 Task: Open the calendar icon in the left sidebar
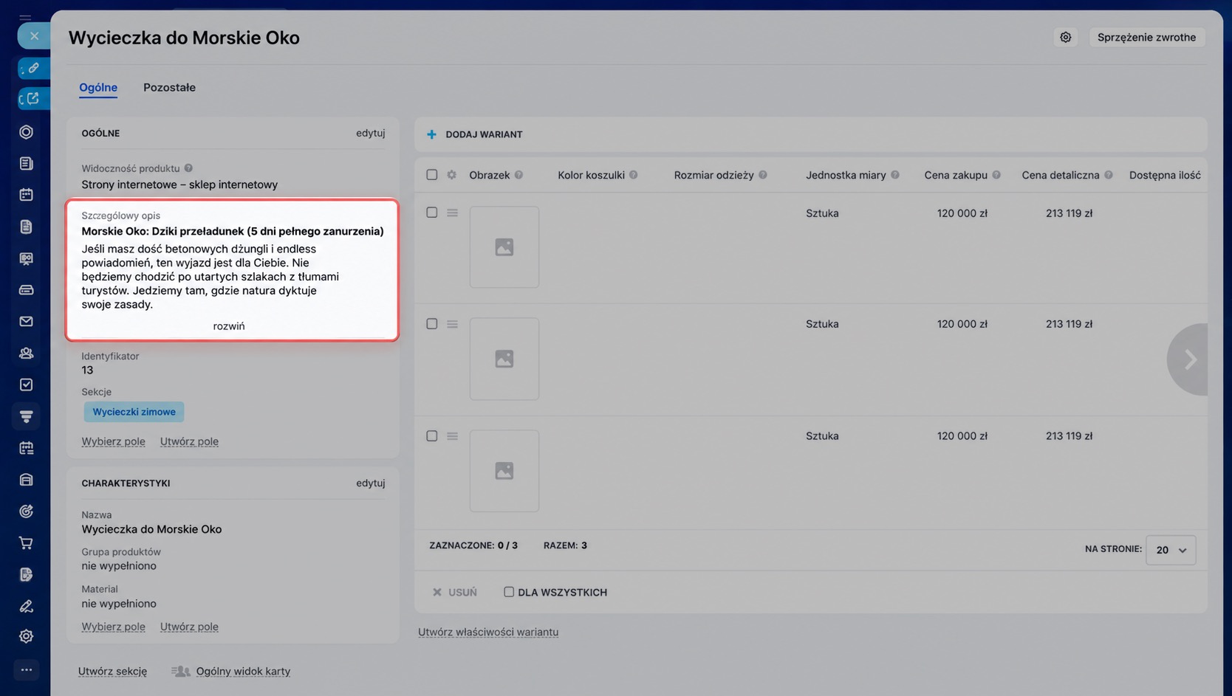coord(27,195)
